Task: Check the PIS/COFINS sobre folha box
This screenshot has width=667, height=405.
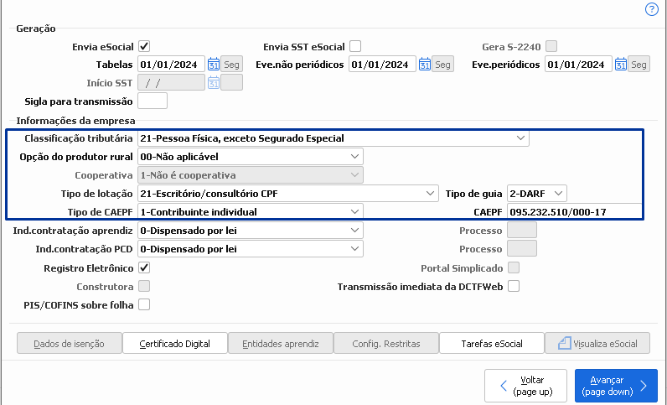Action: tap(144, 304)
